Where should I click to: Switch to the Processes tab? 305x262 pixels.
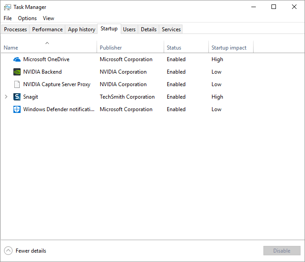(15, 29)
